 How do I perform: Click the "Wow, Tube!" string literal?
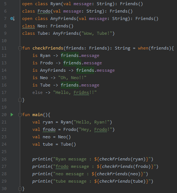point(97,33)
